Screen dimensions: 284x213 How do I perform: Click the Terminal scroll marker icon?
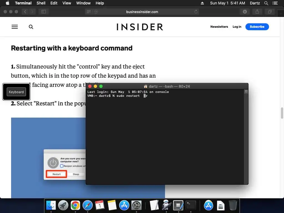tap(246, 92)
